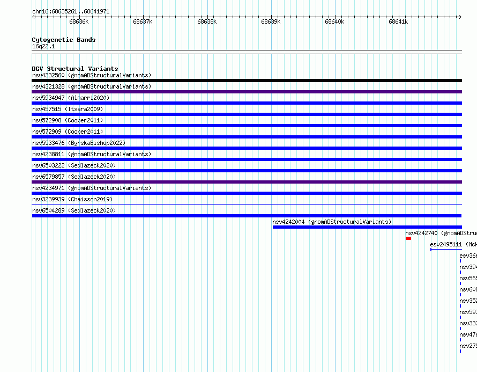
Task: Open variant nsv4242740 label
Action: click(x=441, y=233)
